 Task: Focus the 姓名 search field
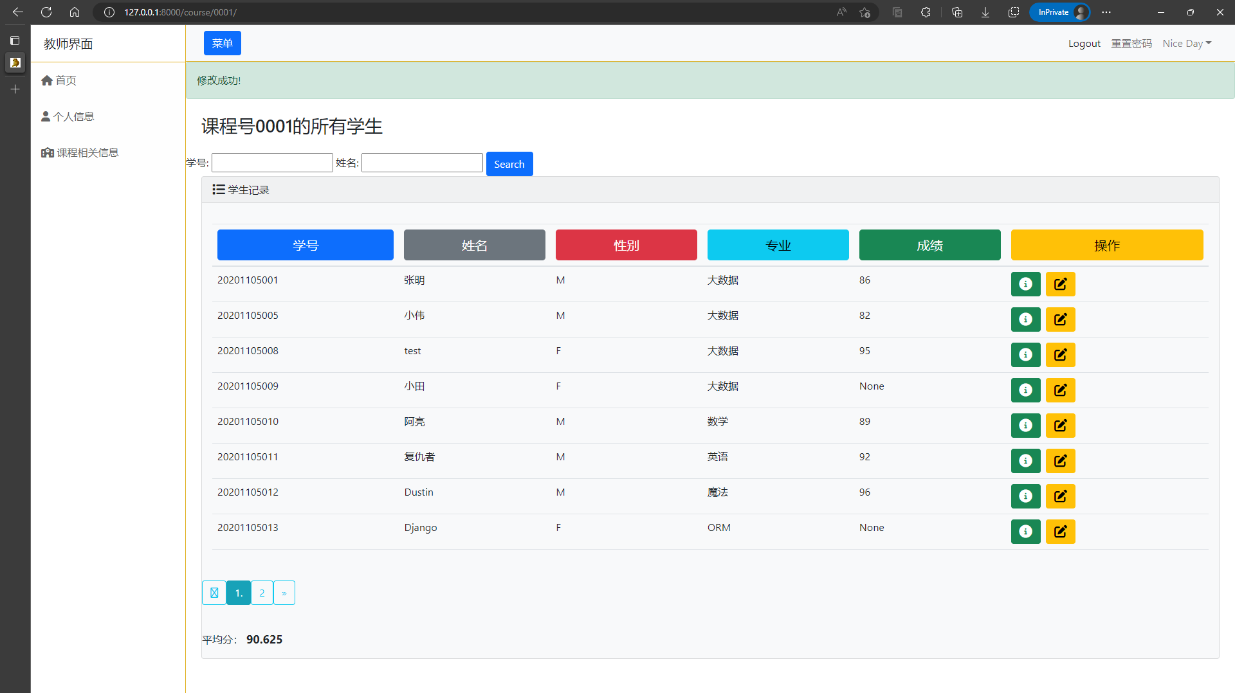(422, 163)
